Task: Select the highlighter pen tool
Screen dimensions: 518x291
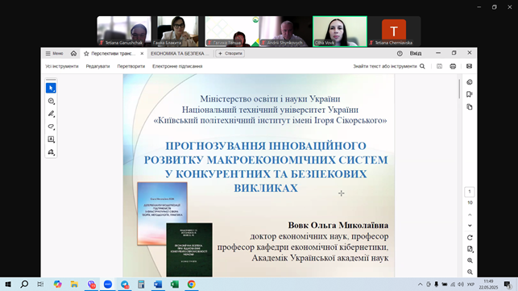Action: 51,114
